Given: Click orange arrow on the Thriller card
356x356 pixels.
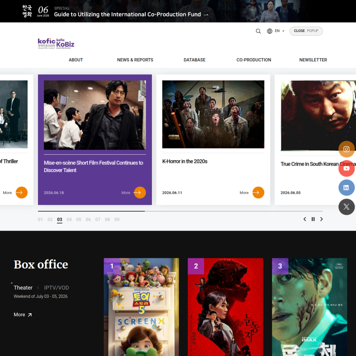Looking at the screenshot, I should [x=22, y=193].
